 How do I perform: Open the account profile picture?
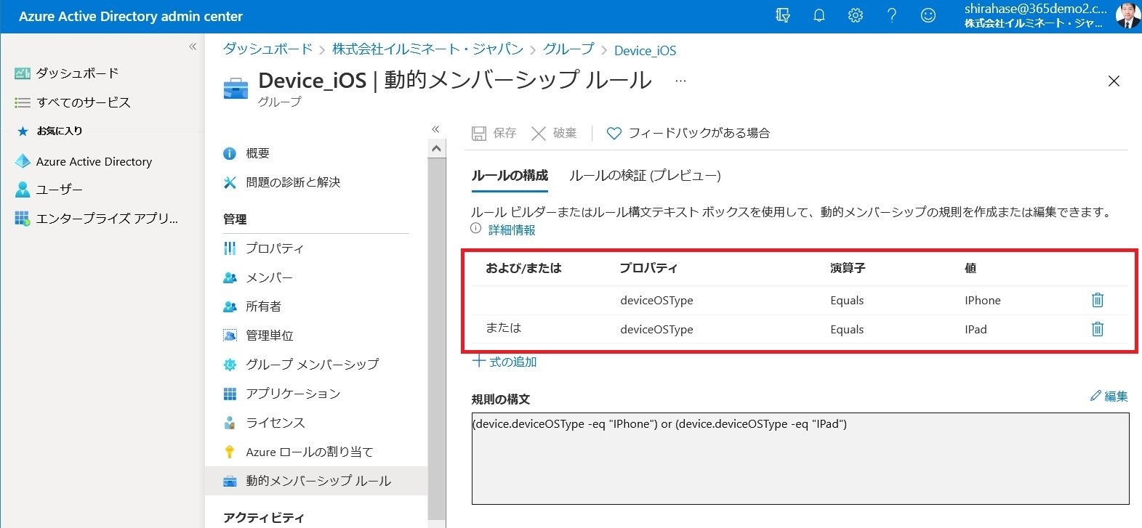pyautogui.click(x=1127, y=16)
